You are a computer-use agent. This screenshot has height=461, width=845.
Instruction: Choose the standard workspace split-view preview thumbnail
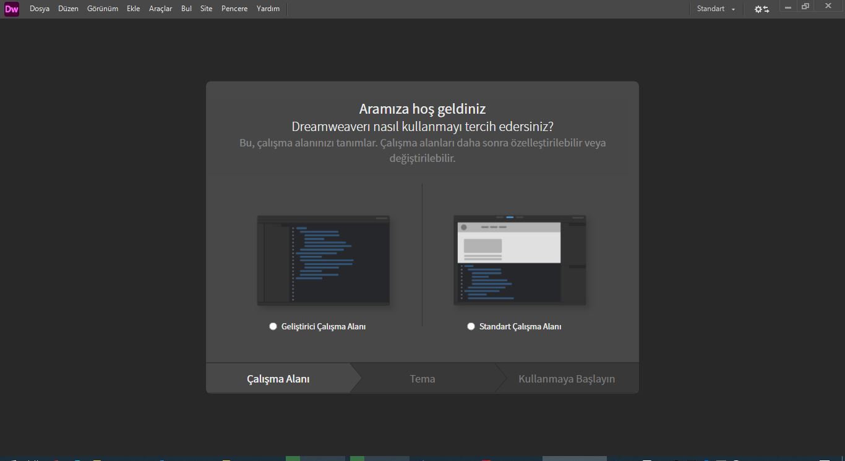[520, 260]
